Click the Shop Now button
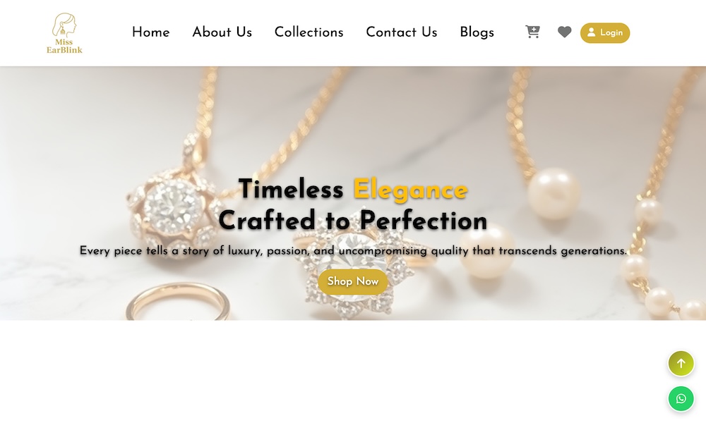This screenshot has height=423, width=706. pyautogui.click(x=353, y=282)
